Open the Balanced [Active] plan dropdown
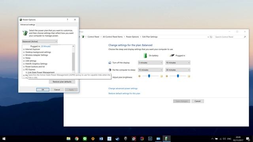253x142 pixels. point(40,41)
